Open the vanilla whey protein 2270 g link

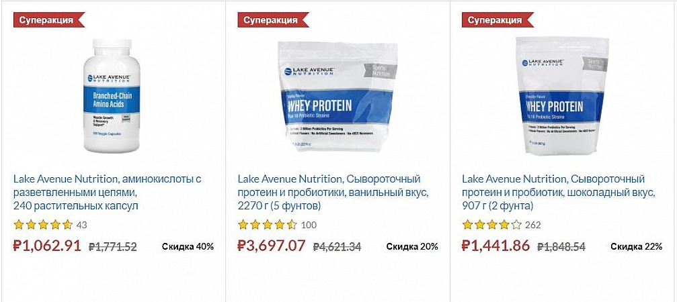coord(333,192)
